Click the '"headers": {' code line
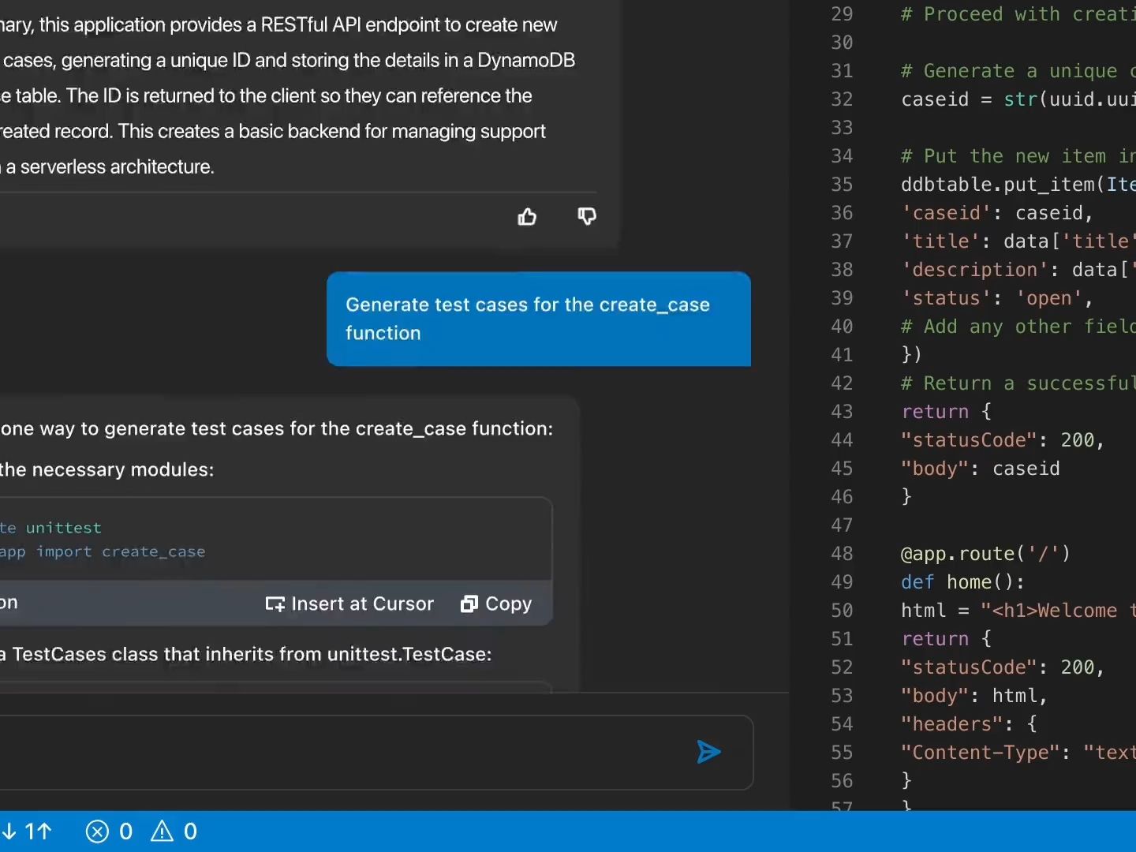This screenshot has width=1136, height=852. click(969, 724)
